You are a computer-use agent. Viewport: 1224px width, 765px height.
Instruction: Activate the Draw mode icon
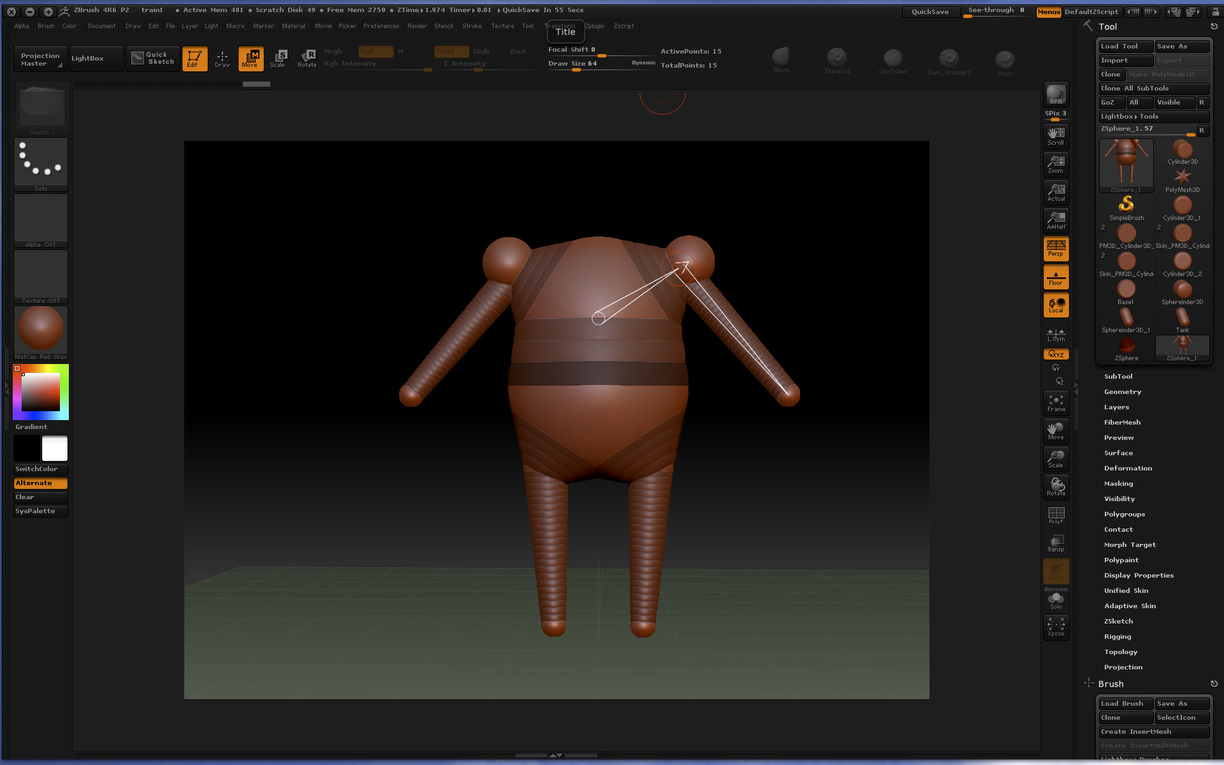(x=222, y=58)
